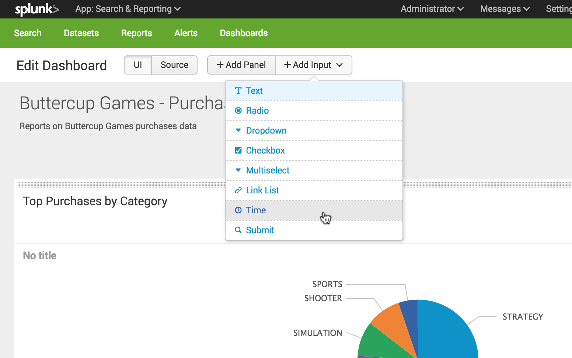
Task: Click the Radio option's circle icon
Action: click(238, 111)
